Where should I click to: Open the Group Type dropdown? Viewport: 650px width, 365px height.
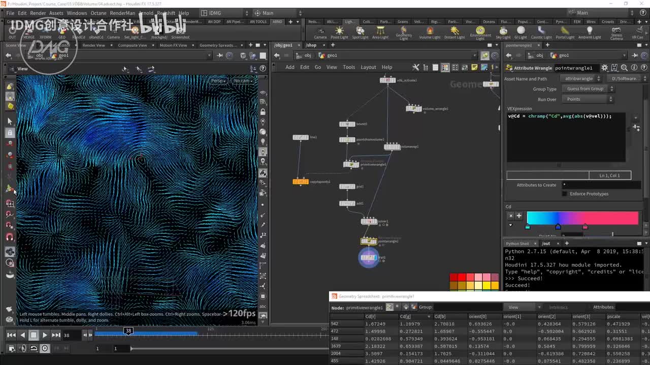point(588,89)
